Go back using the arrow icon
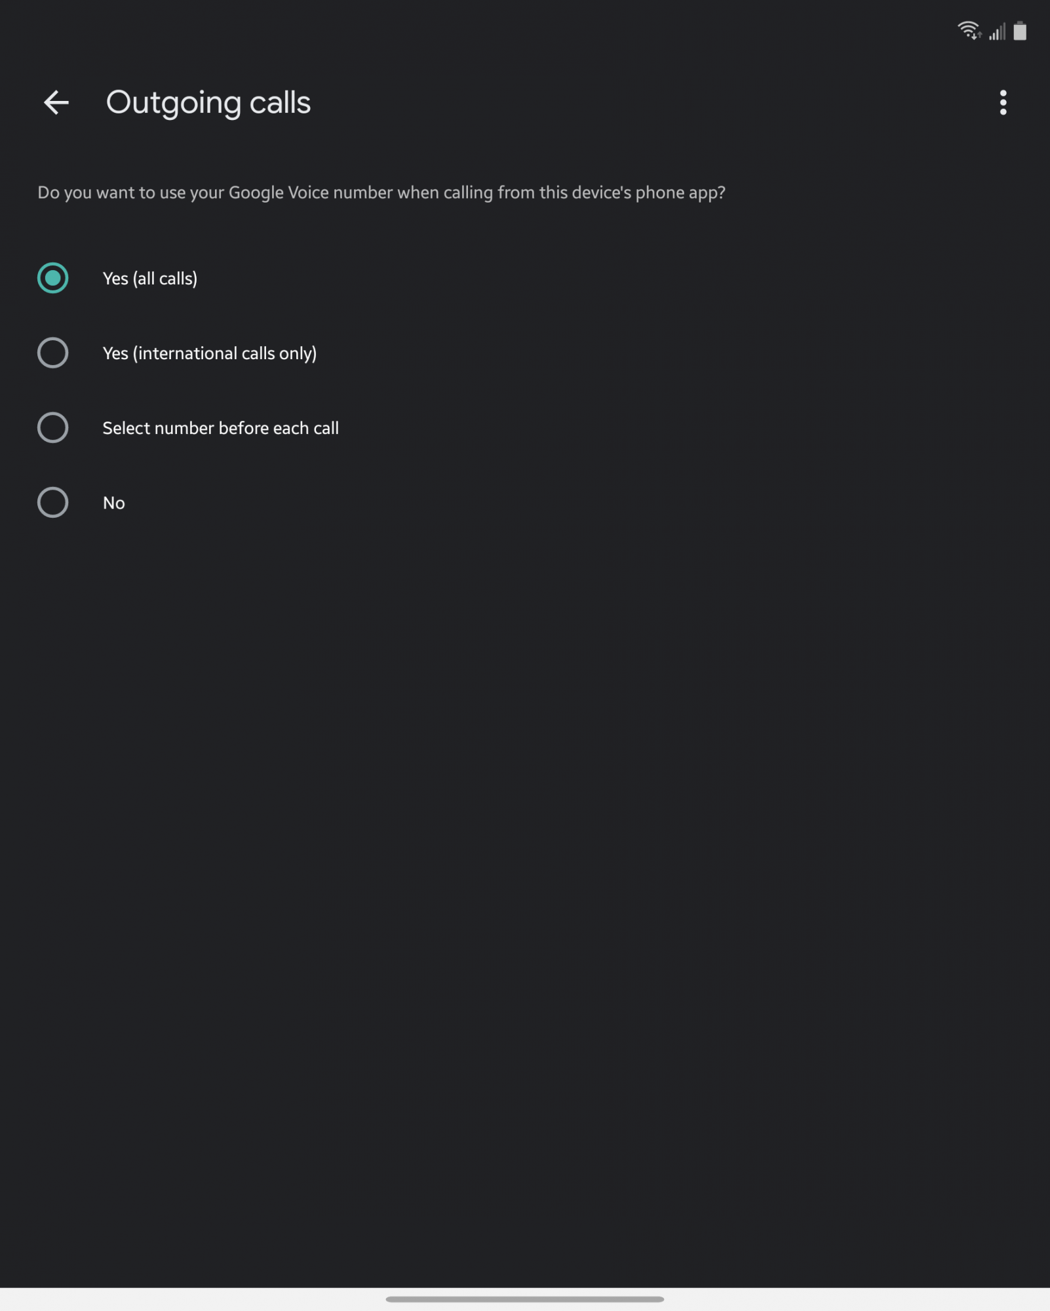Viewport: 1050px width, 1311px height. point(56,102)
